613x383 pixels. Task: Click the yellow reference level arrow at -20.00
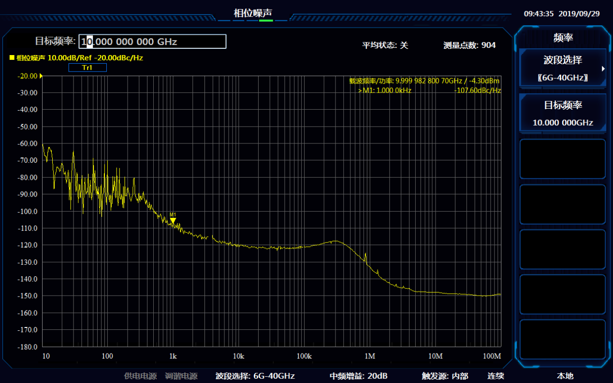click(x=41, y=76)
